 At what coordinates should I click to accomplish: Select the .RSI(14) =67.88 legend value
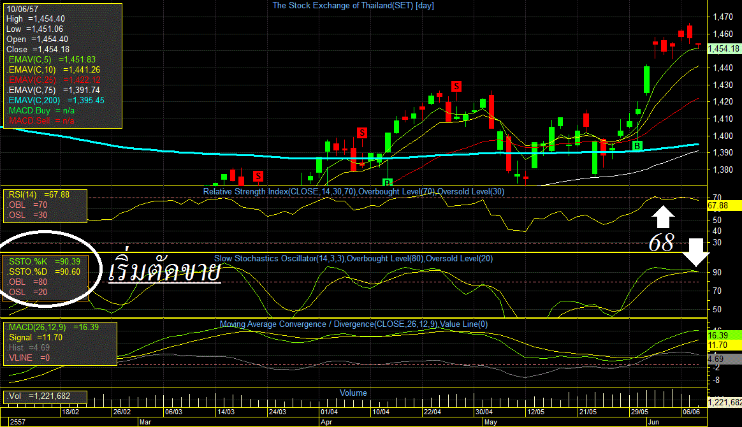point(38,195)
